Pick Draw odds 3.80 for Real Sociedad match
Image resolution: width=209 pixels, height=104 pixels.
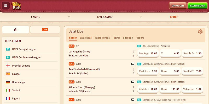[170, 71]
